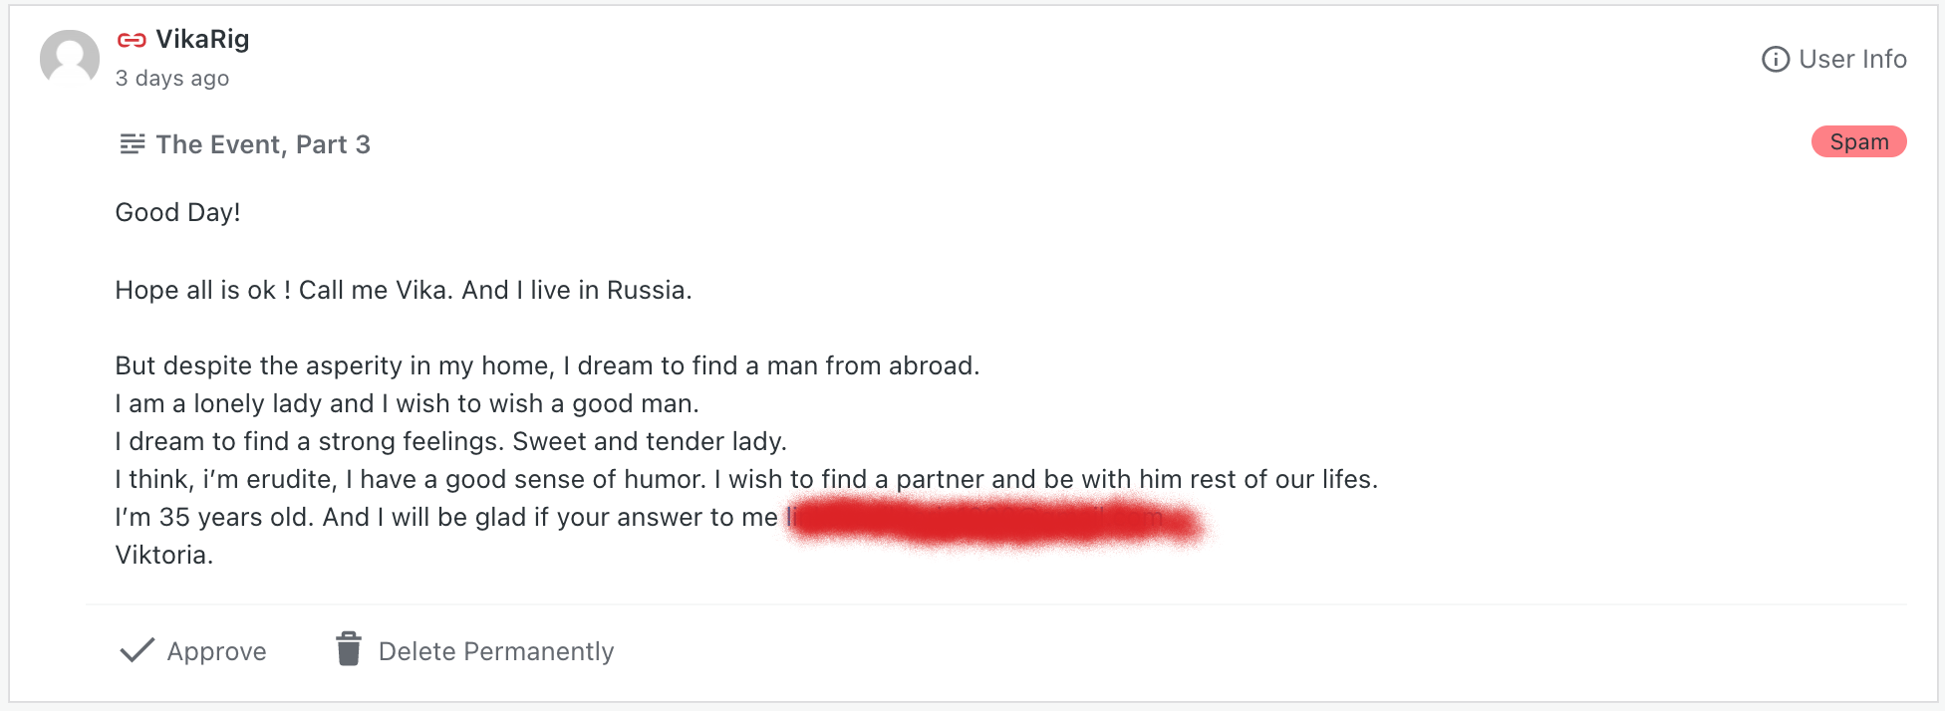Click the "Good Day!" greeting text
1945x711 pixels.
[178, 212]
